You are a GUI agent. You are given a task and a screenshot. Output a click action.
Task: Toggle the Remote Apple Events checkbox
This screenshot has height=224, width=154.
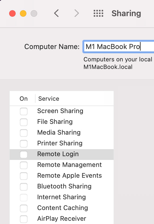click(24, 176)
